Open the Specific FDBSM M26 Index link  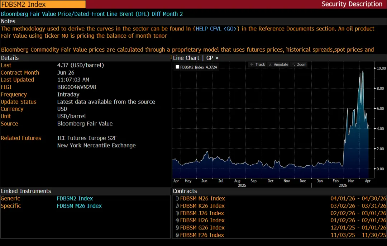[79, 206]
